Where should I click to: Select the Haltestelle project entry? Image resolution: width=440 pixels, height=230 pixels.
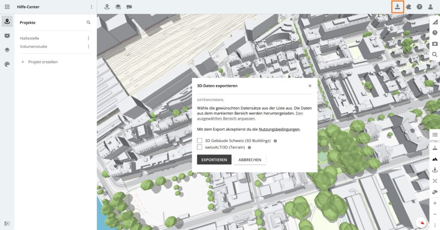[30, 38]
